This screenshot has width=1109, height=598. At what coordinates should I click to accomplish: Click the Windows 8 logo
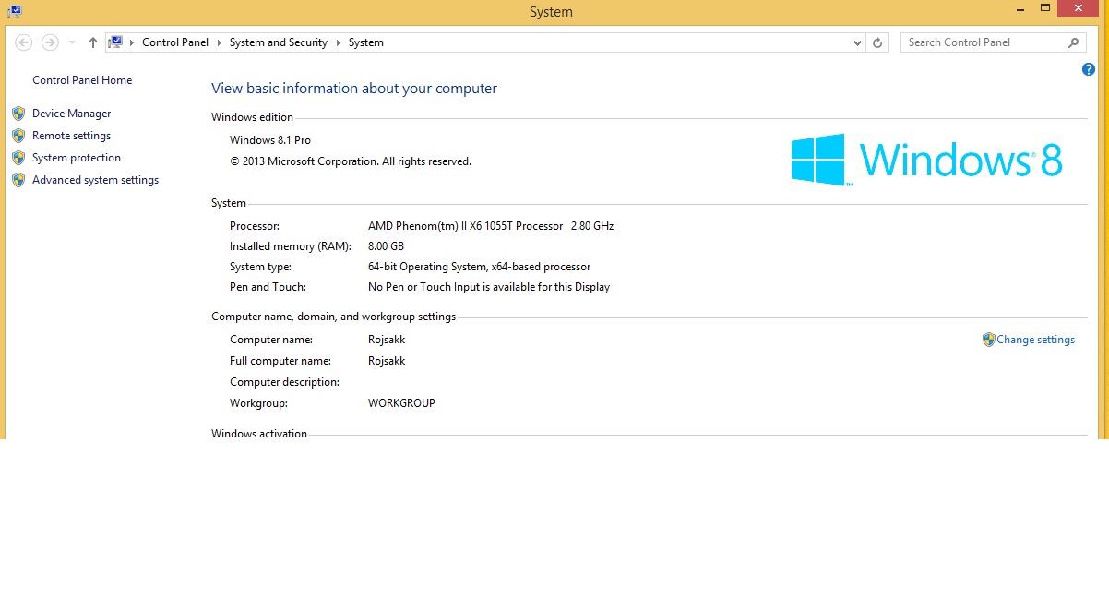(x=927, y=160)
